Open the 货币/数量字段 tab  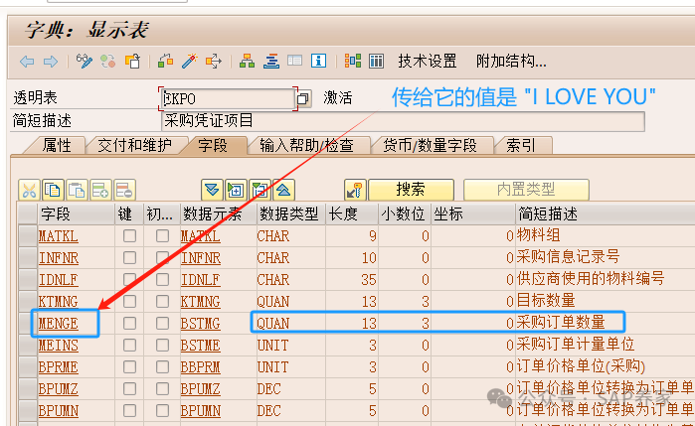(430, 145)
